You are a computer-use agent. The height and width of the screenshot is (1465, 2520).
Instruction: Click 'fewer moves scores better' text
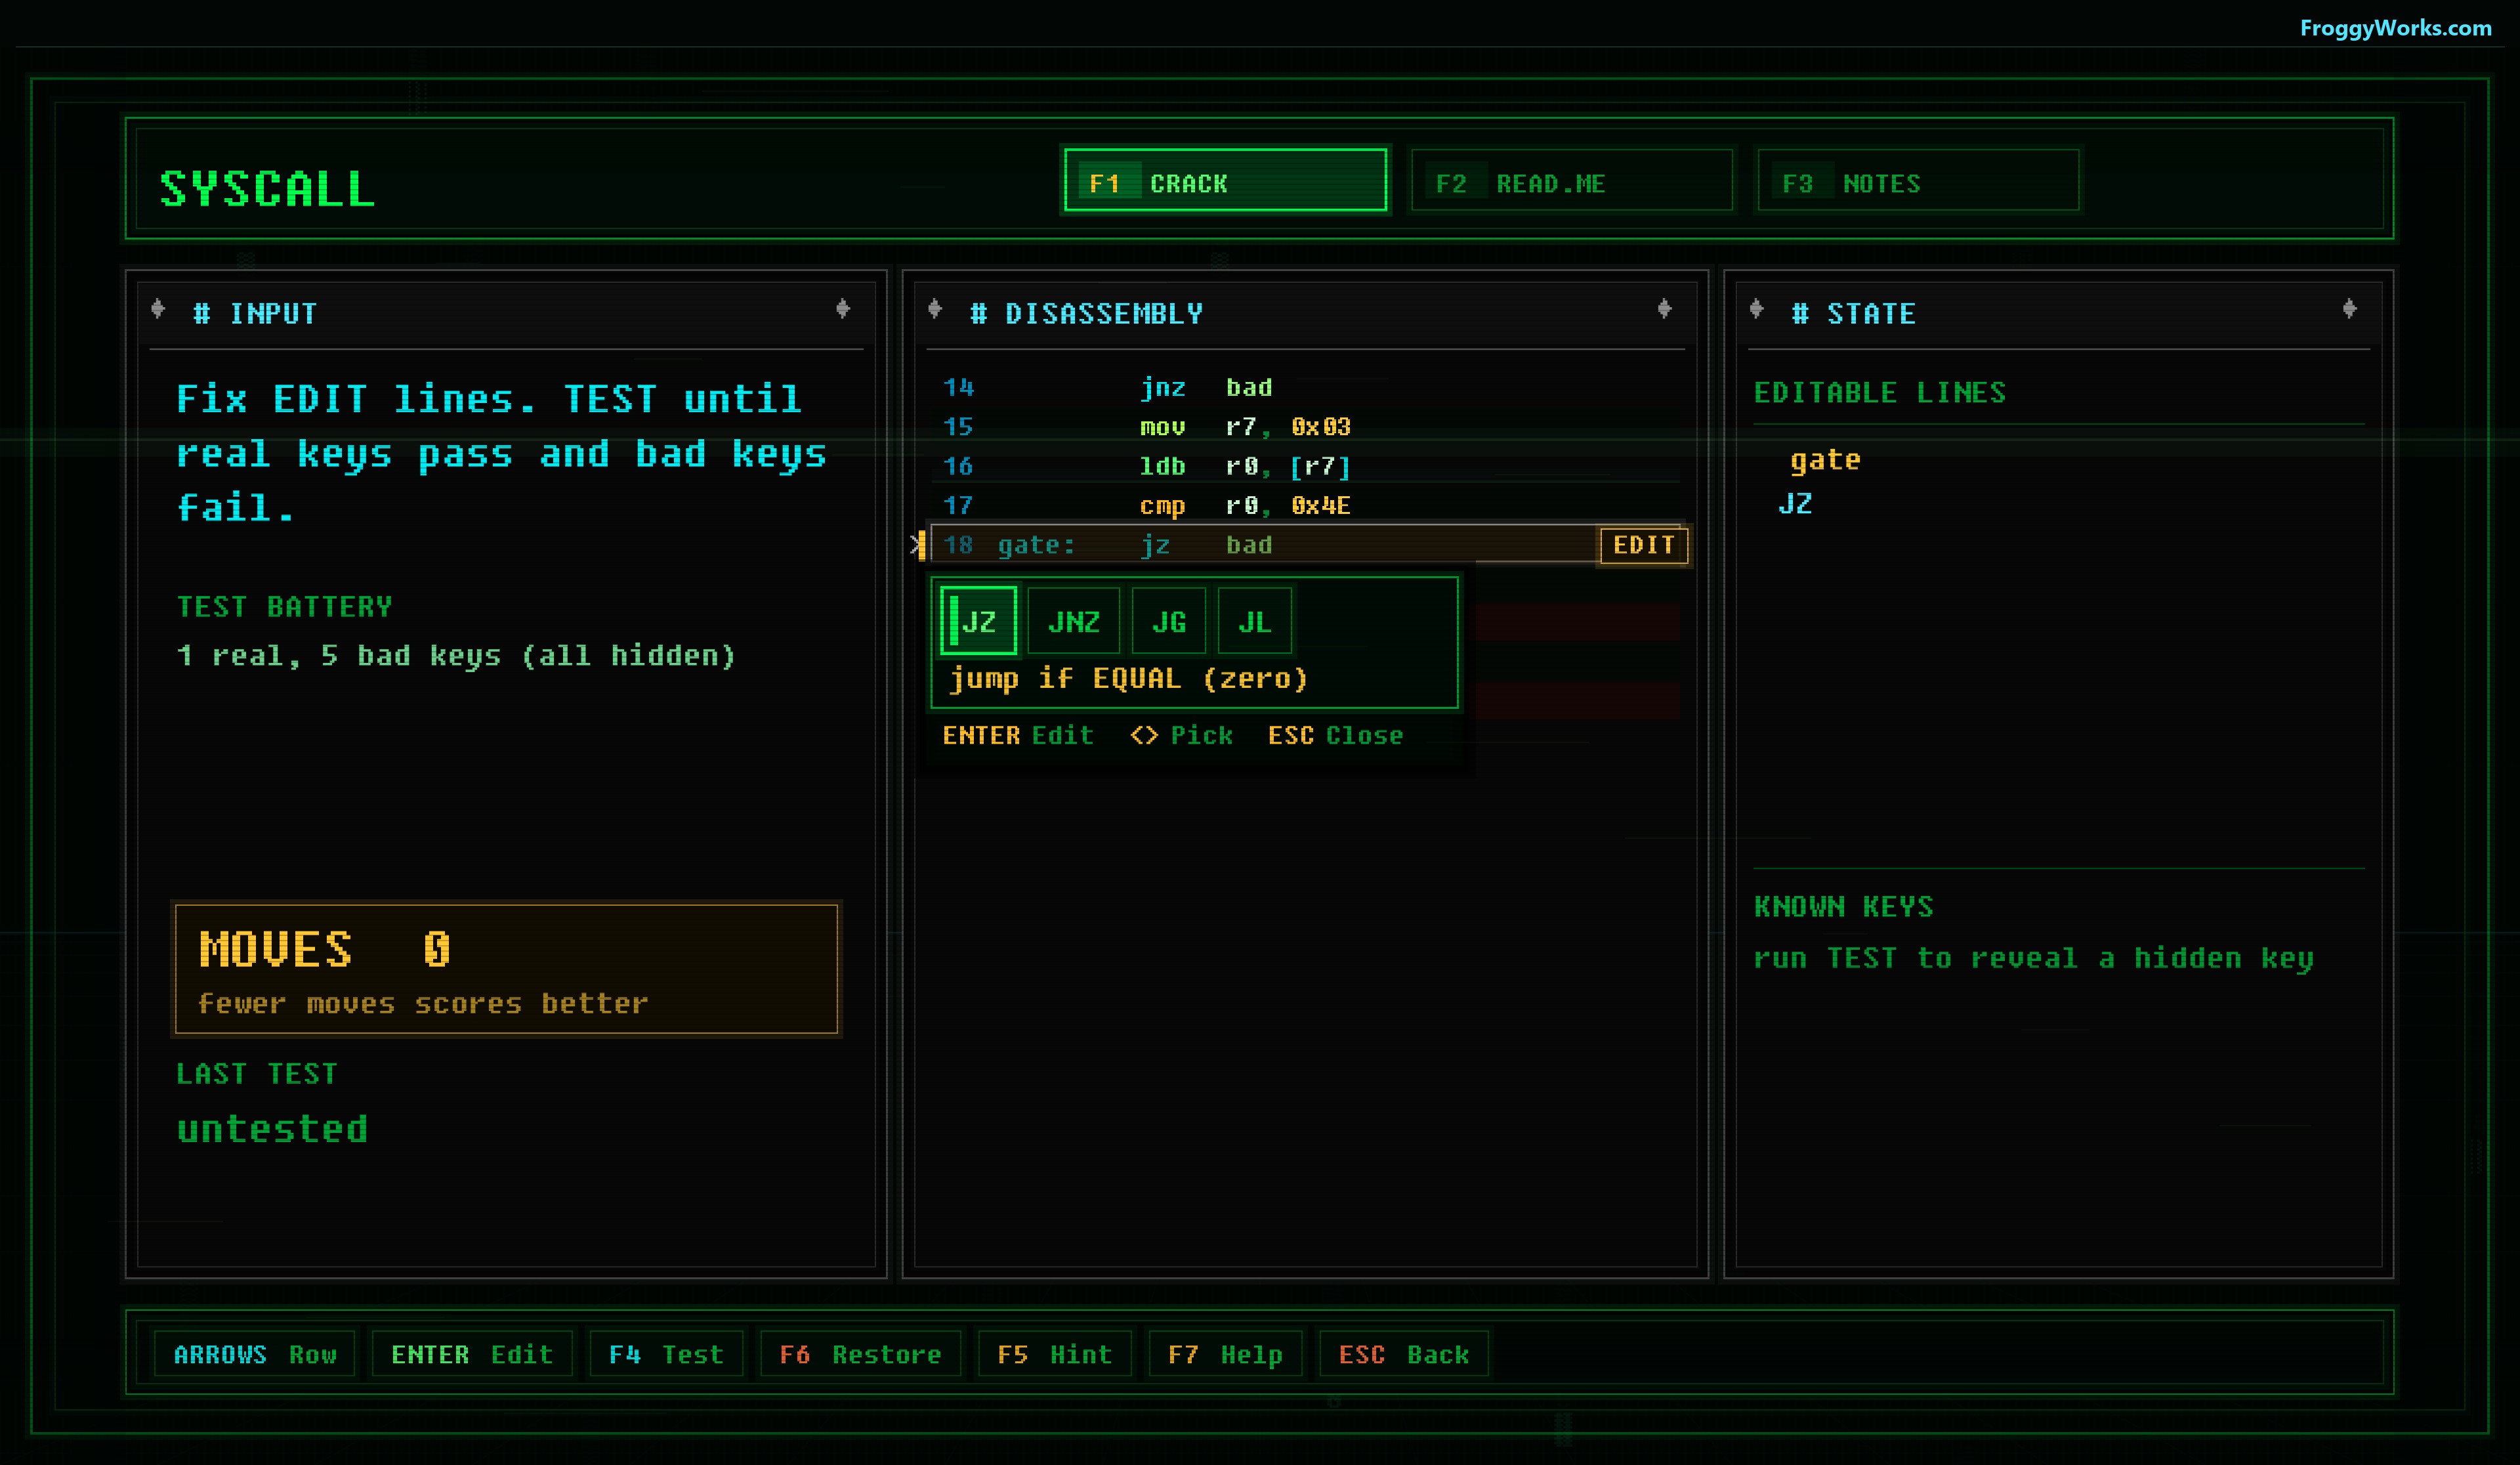click(x=423, y=1003)
